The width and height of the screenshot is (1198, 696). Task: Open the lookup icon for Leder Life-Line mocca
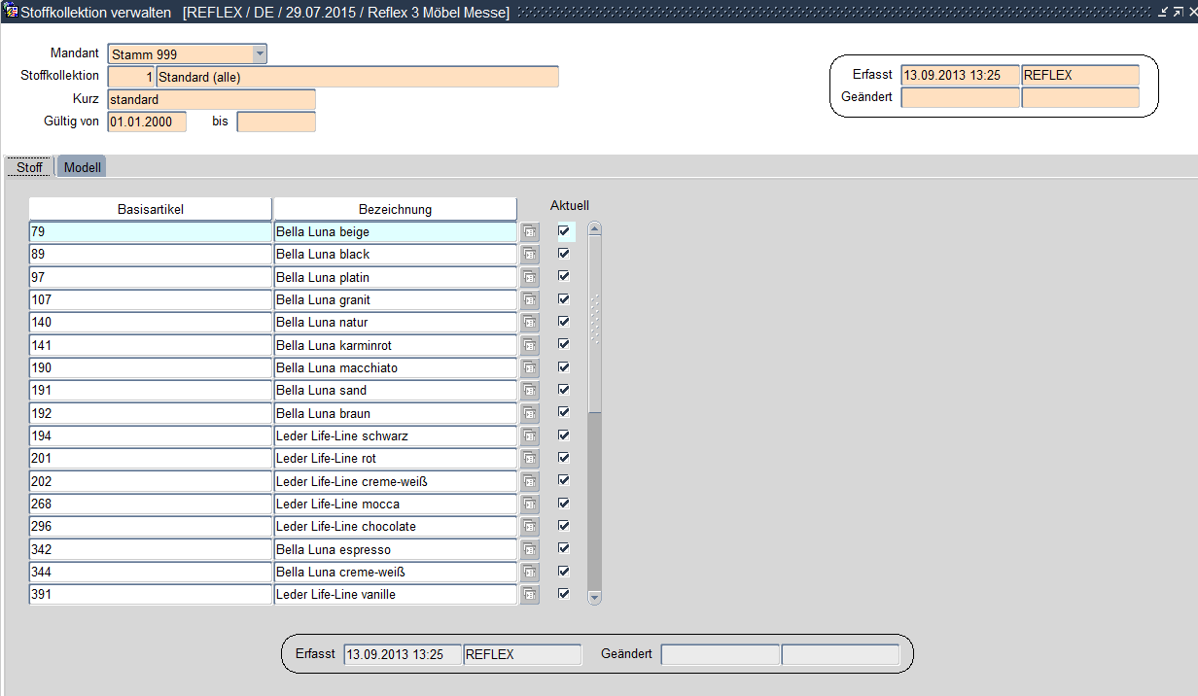530,504
